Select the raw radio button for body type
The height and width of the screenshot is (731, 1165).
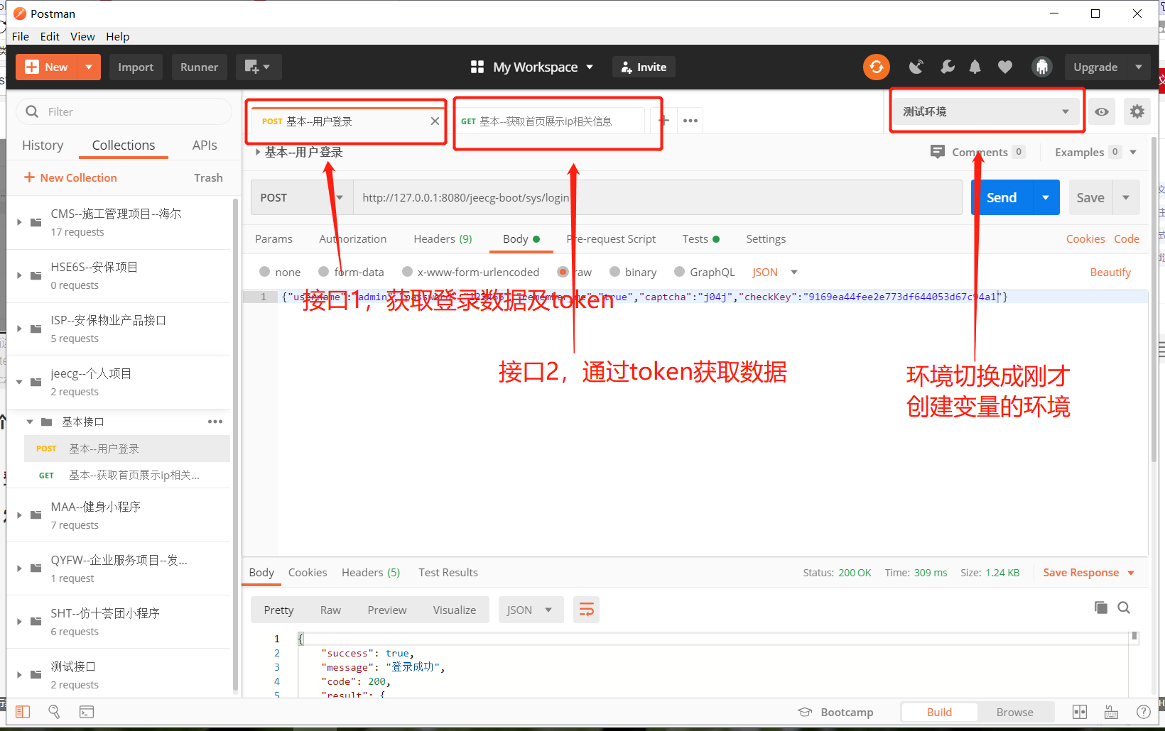click(563, 272)
